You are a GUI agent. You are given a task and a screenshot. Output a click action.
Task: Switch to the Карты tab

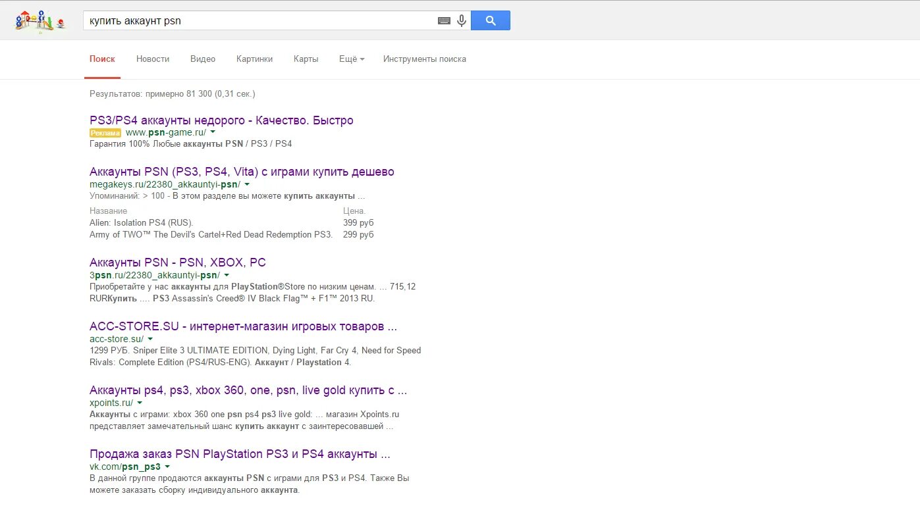[306, 59]
